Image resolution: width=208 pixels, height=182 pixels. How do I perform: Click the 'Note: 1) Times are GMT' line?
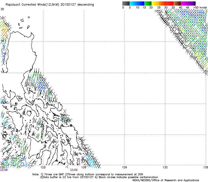coord(88,174)
